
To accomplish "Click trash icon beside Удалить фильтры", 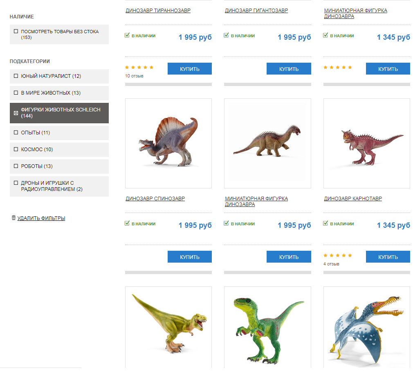I will [x=13, y=218].
